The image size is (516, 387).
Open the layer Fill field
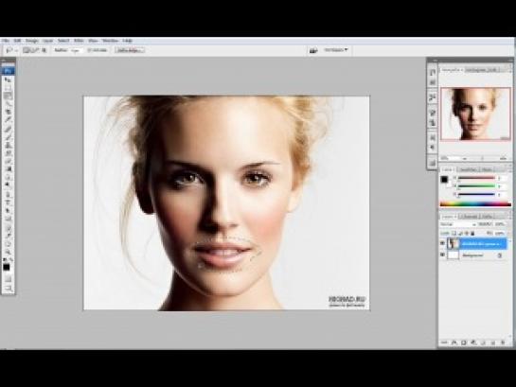[500, 233]
